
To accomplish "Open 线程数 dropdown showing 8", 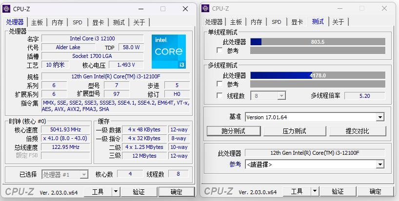I will 268,96.
